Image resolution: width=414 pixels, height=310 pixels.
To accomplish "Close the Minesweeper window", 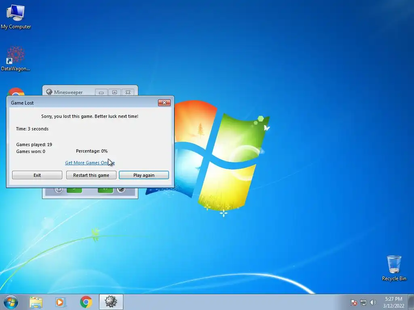I will pos(128,92).
